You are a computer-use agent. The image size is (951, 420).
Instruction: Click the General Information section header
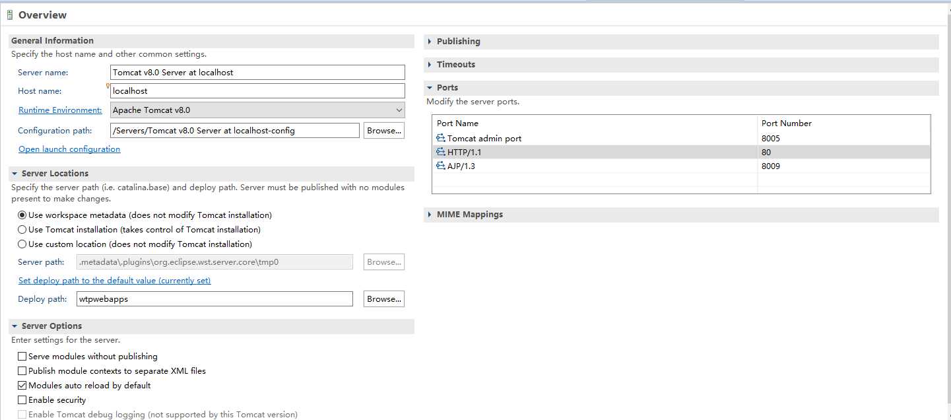point(212,41)
